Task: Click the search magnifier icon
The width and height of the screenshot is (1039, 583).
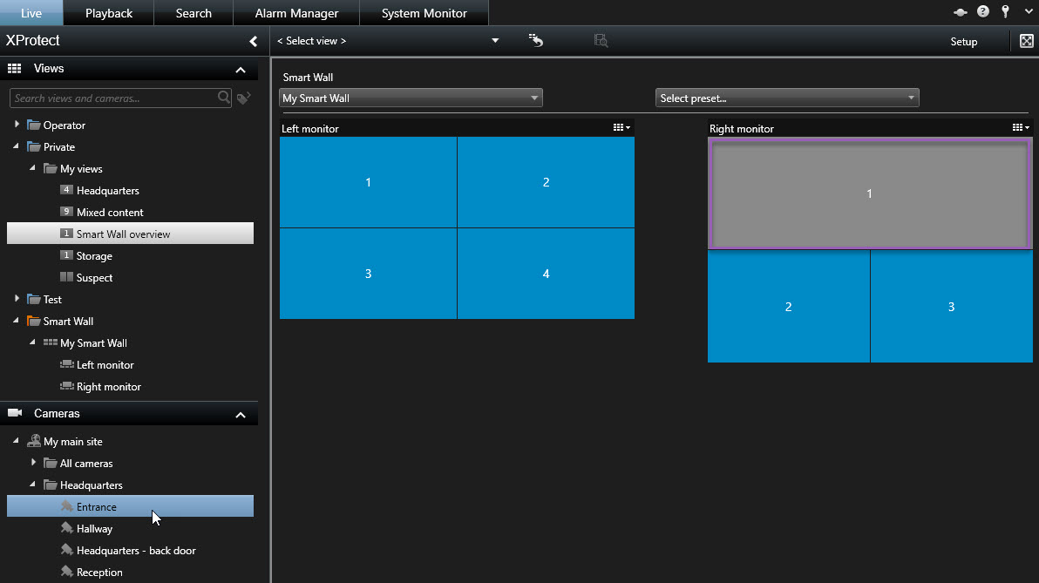Action: point(224,98)
